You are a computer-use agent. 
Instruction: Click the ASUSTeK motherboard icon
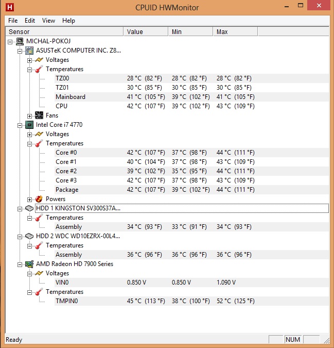[29, 51]
